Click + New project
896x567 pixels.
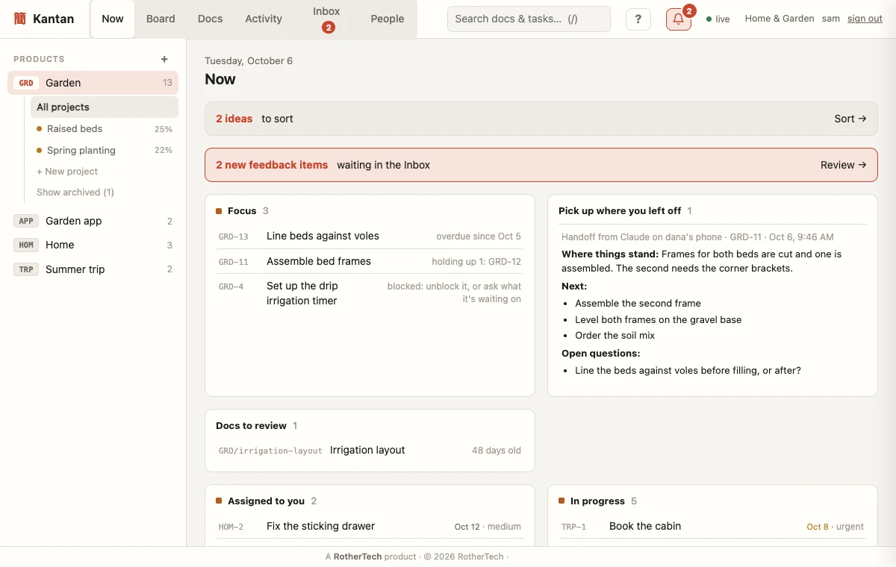[x=67, y=171]
